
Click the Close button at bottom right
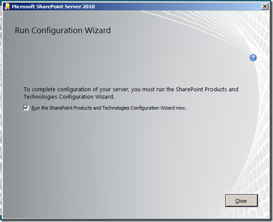[x=241, y=201]
